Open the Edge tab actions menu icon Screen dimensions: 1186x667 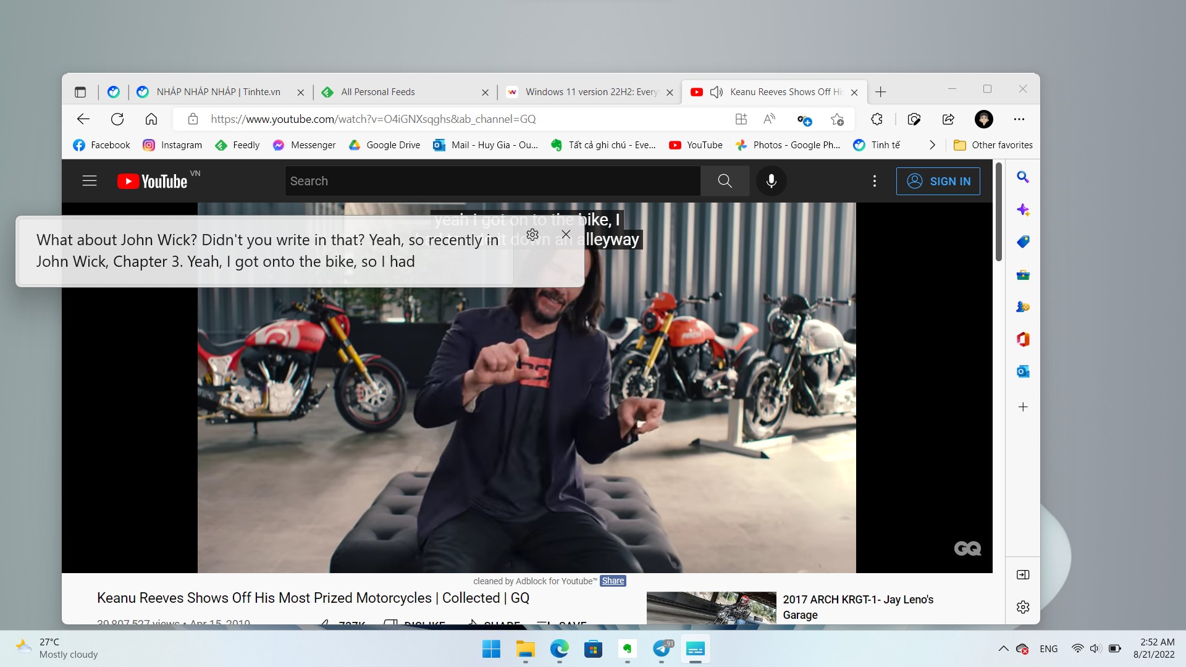[80, 92]
